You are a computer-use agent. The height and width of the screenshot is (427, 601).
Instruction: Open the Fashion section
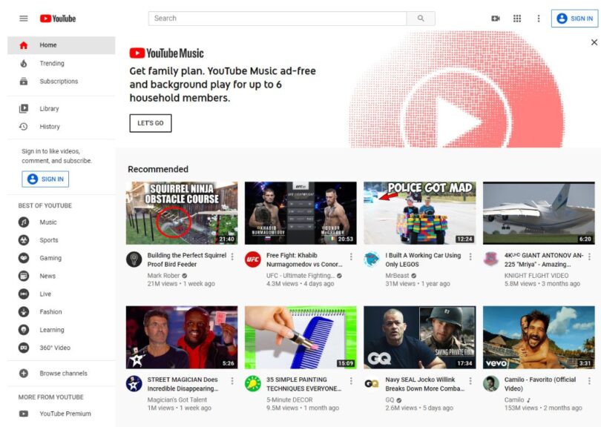[47, 311]
